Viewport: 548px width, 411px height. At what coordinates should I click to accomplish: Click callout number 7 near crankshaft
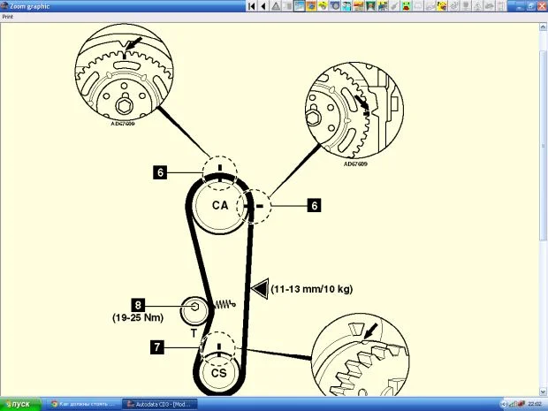157,347
